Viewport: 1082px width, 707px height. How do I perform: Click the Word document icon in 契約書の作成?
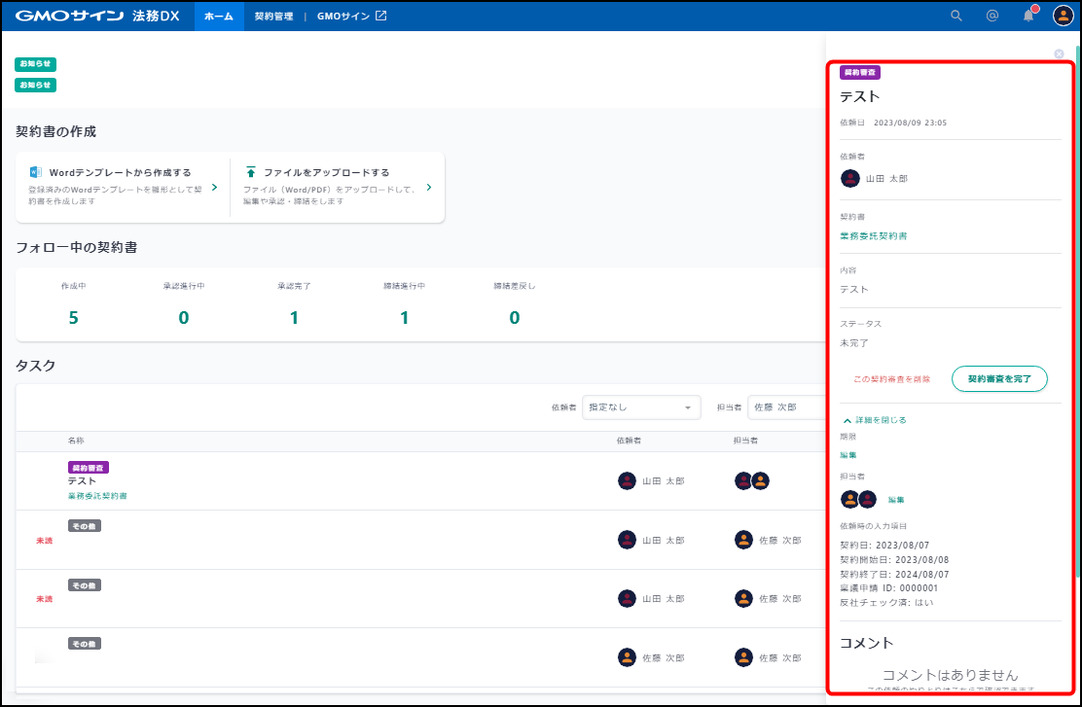(36, 172)
